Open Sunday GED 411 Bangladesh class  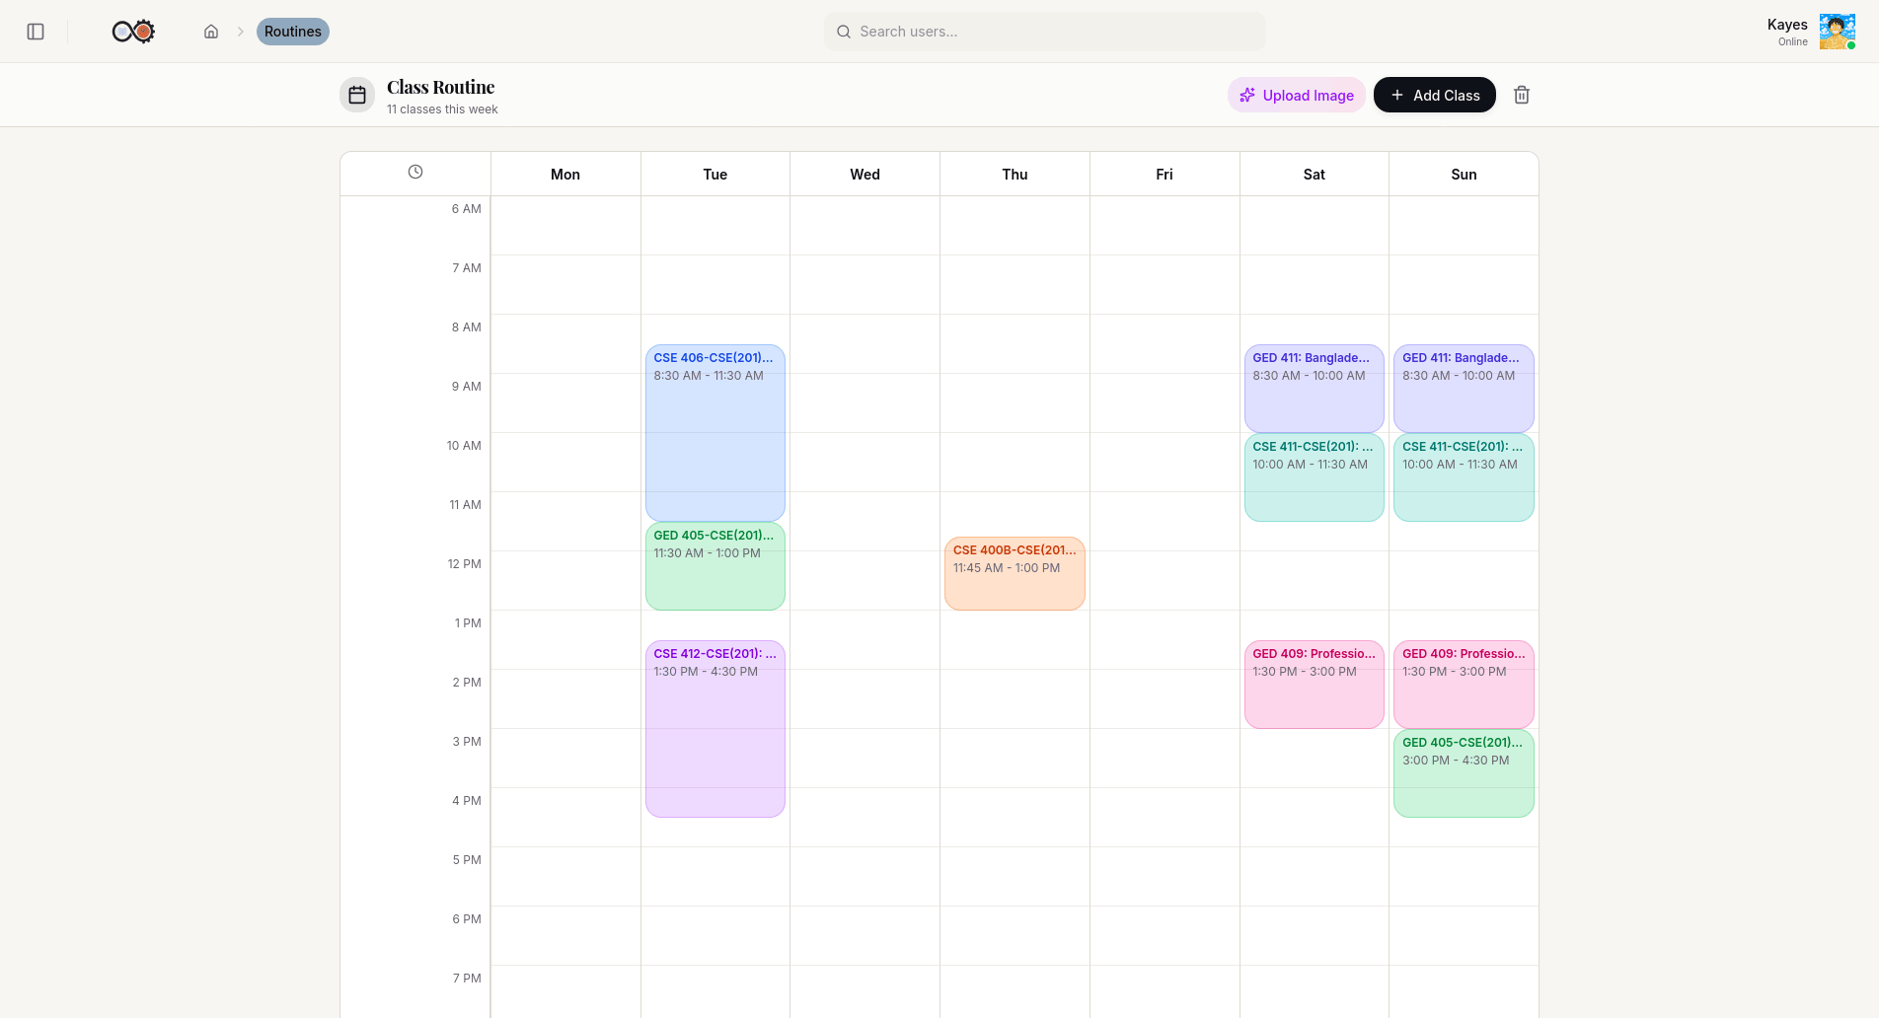tap(1465, 389)
